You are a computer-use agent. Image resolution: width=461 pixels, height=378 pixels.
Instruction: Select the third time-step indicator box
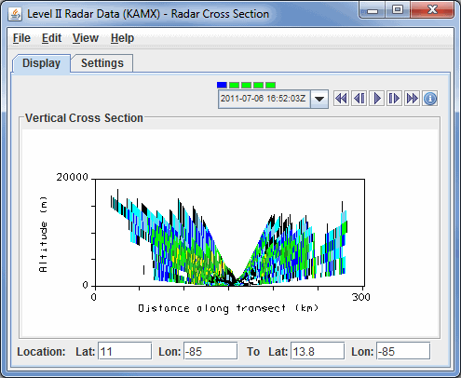[246, 85]
